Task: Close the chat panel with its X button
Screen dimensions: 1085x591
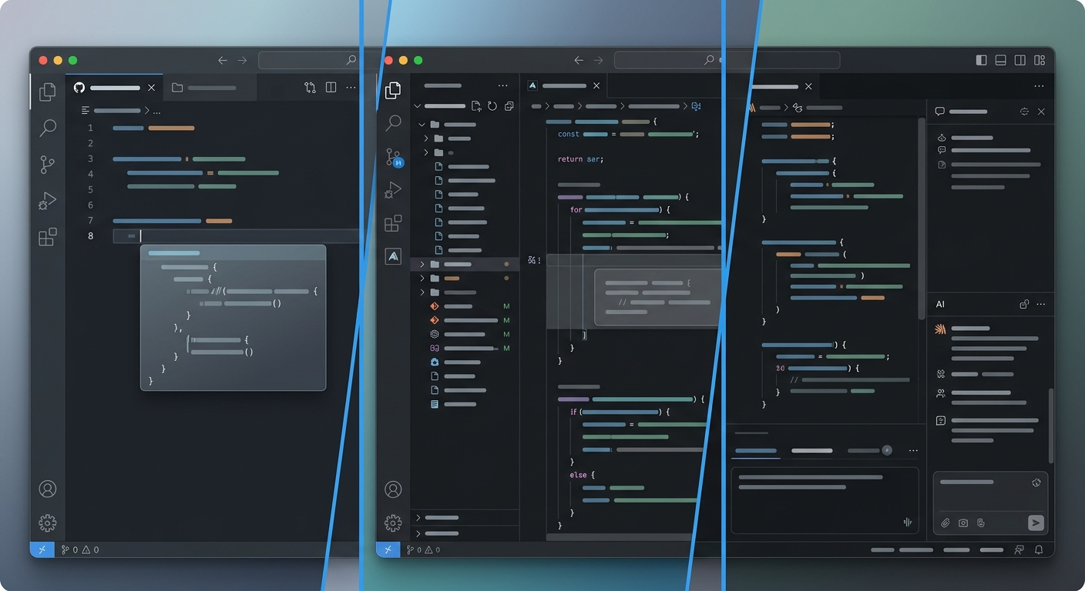Action: [x=1041, y=112]
